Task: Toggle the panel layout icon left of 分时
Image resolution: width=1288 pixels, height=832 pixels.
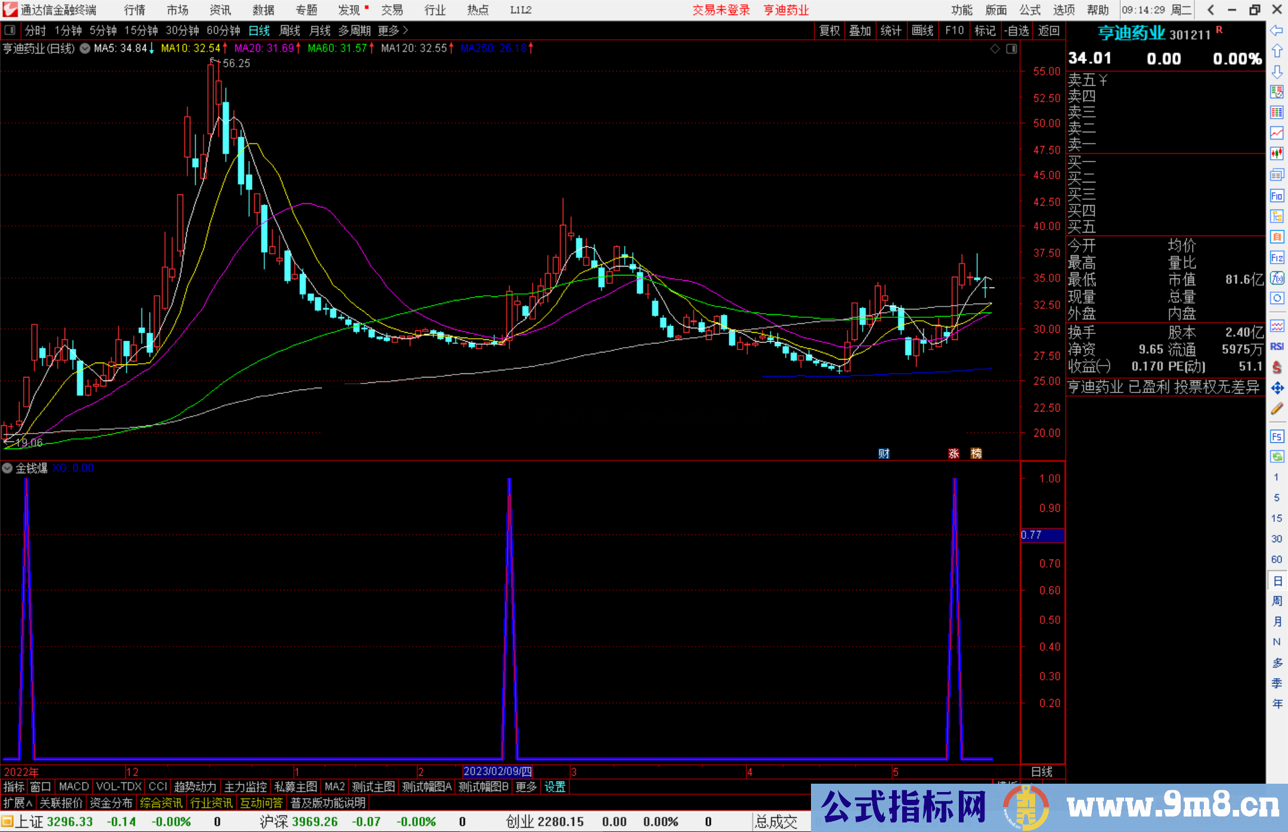Action: pos(10,30)
